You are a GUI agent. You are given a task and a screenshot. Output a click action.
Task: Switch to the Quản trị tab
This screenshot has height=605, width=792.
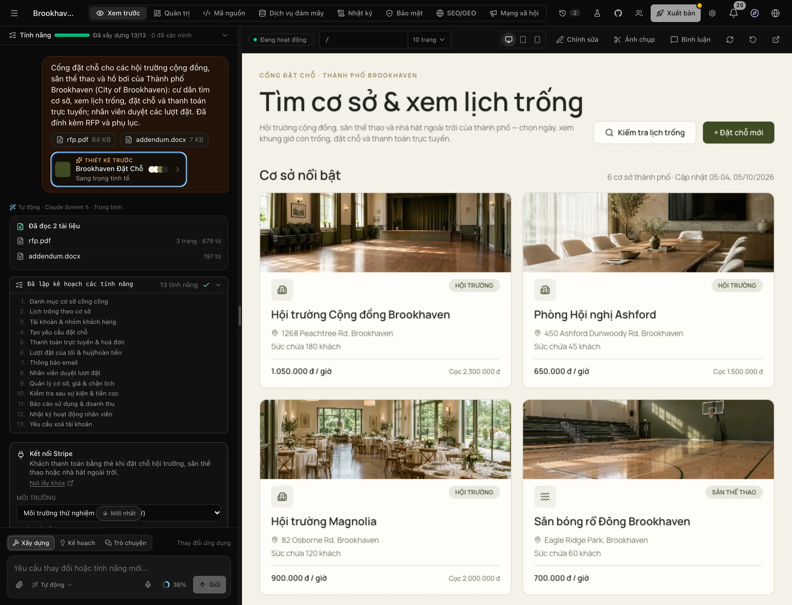(172, 13)
